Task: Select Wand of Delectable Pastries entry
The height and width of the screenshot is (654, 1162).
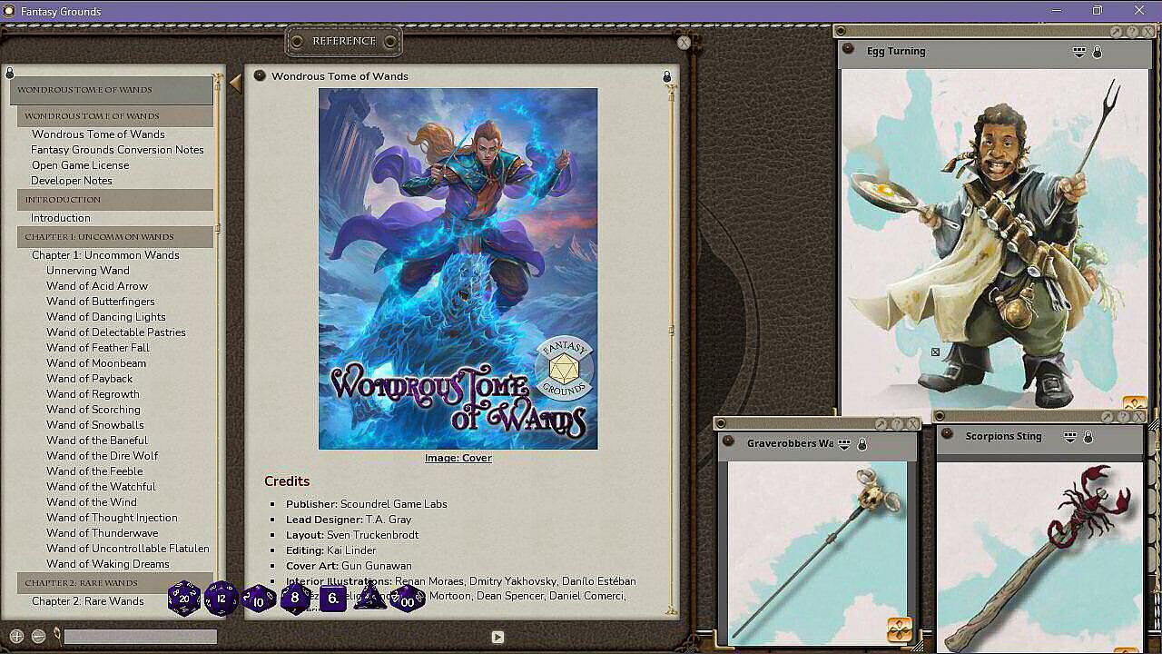Action: click(x=116, y=332)
